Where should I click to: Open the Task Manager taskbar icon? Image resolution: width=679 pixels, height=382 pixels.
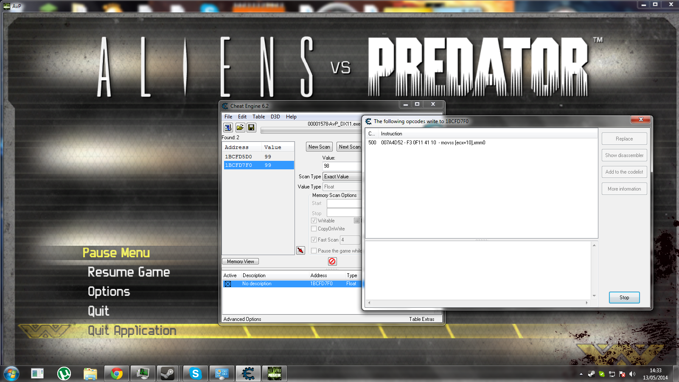[143, 374]
